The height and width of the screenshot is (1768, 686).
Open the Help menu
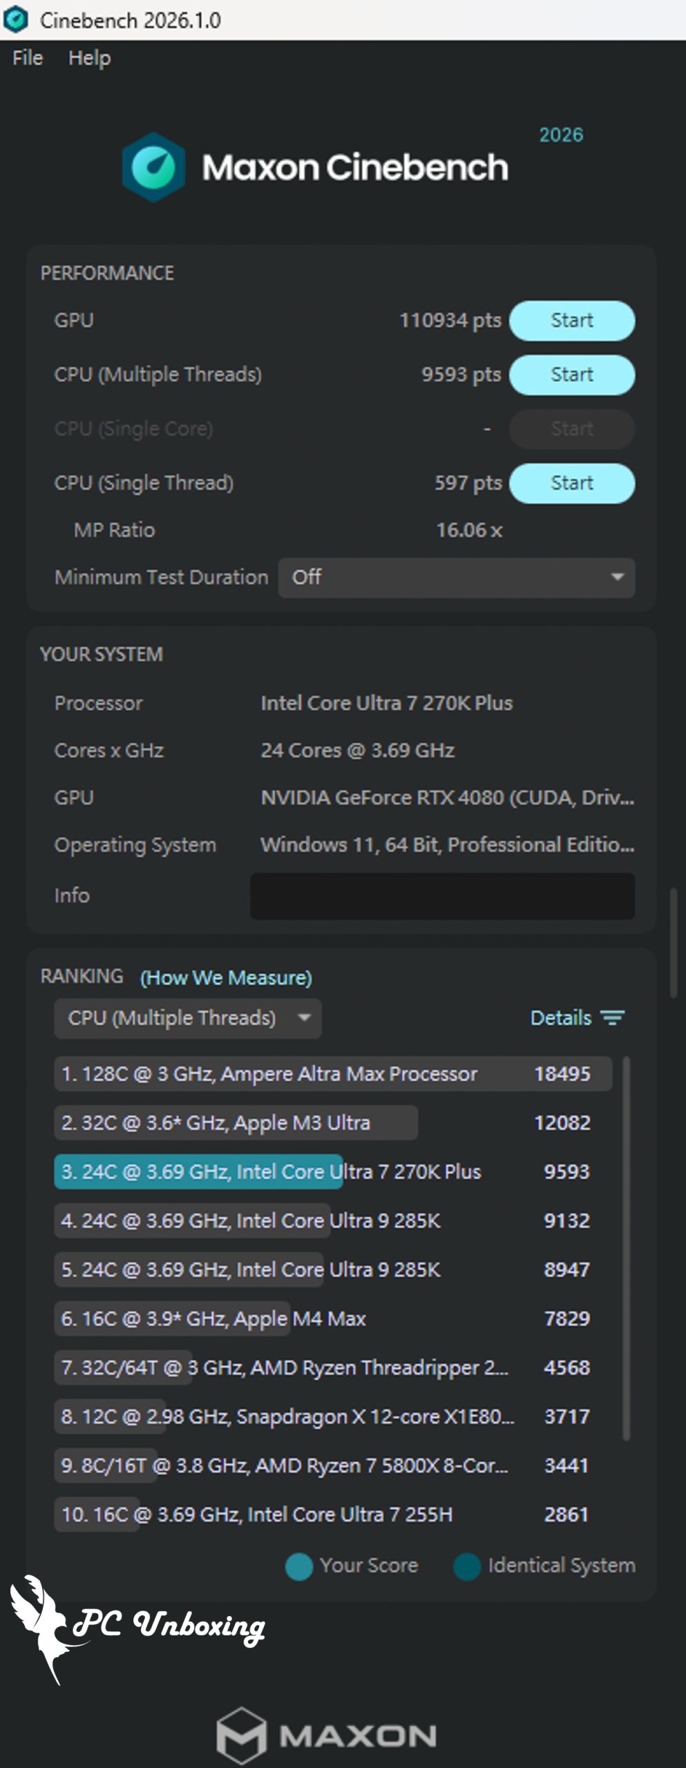pyautogui.click(x=89, y=58)
